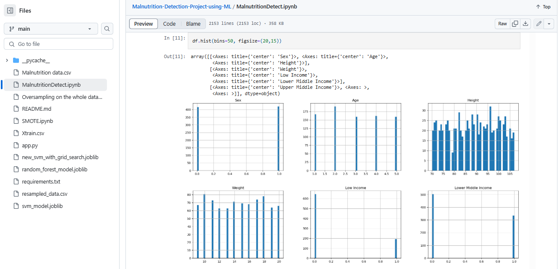Select MalnutritionDetect.ipynb in file tree
Image resolution: width=560 pixels, height=269 pixels.
point(51,85)
